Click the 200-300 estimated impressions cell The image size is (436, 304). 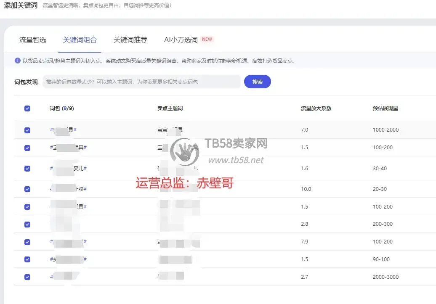click(x=383, y=224)
